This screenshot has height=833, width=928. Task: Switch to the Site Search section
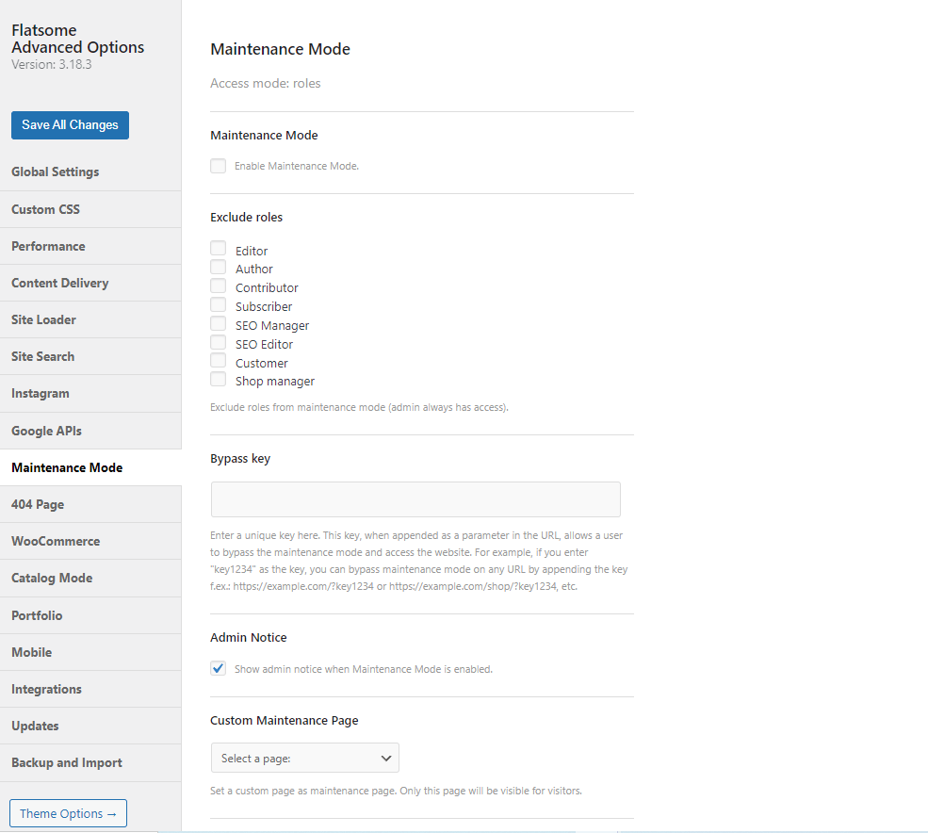90,356
